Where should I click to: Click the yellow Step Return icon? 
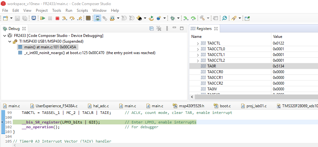point(79,18)
